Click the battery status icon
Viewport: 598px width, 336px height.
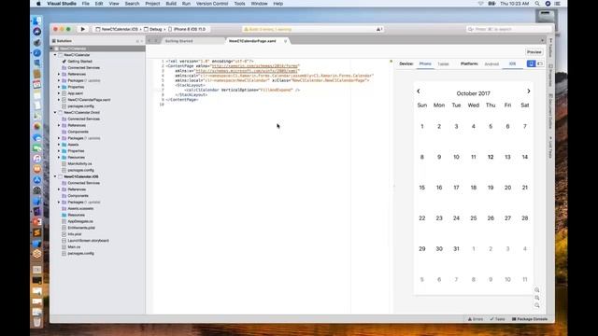pos(491,4)
